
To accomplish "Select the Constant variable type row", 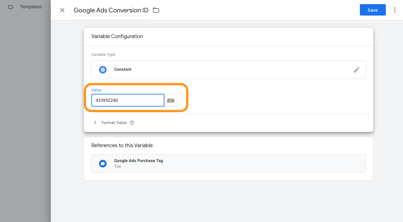I will click(228, 70).
